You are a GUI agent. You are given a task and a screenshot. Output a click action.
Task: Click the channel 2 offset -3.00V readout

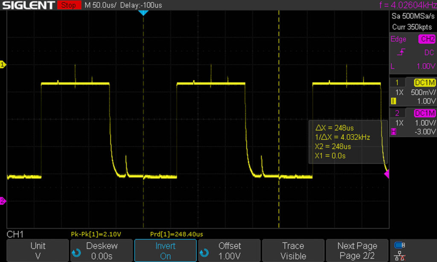(425, 131)
